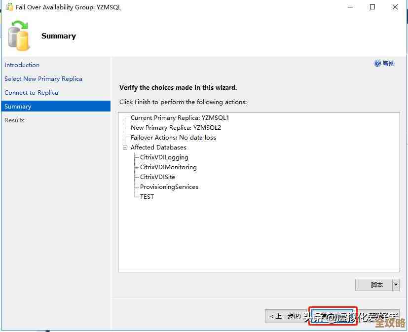The width and height of the screenshot is (408, 332).
Task: Collapse the Affected Databases tree node
Action: [125, 148]
